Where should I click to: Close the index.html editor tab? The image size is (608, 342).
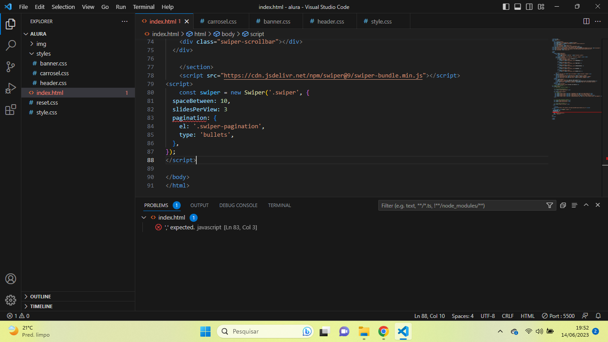click(x=187, y=21)
